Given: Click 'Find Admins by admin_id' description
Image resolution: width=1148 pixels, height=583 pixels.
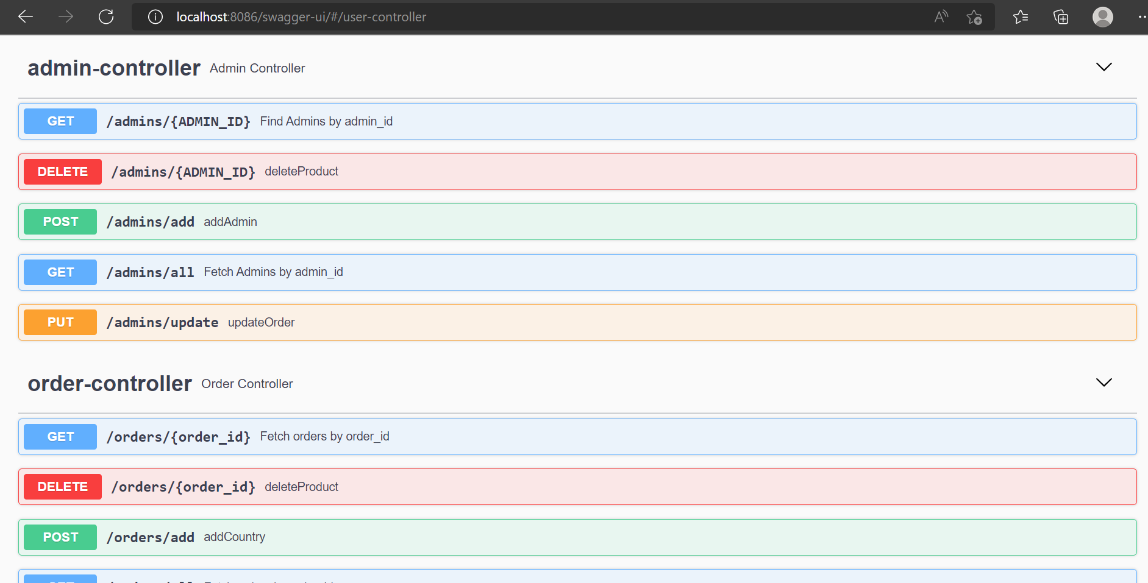Looking at the screenshot, I should coord(326,121).
